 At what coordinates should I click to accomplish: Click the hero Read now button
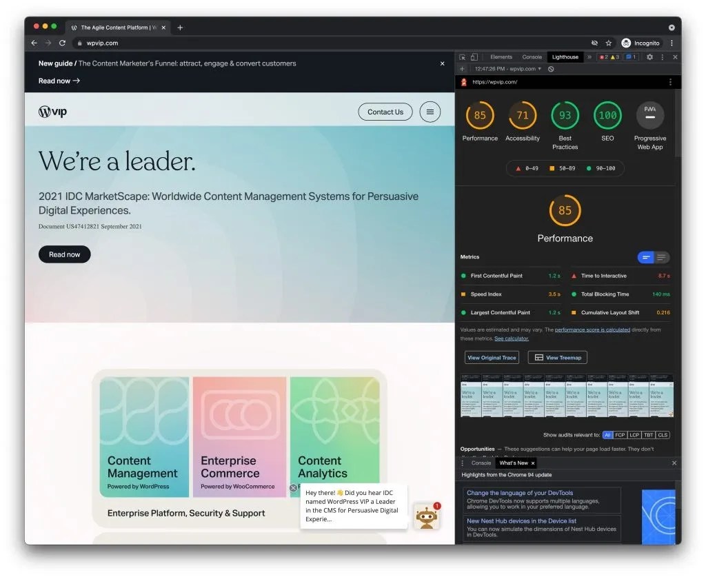(x=64, y=255)
